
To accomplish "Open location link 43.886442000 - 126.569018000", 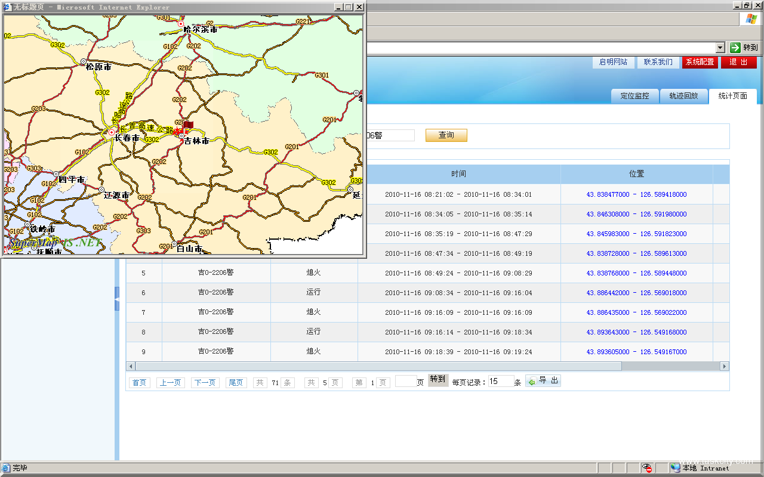I will coord(637,293).
